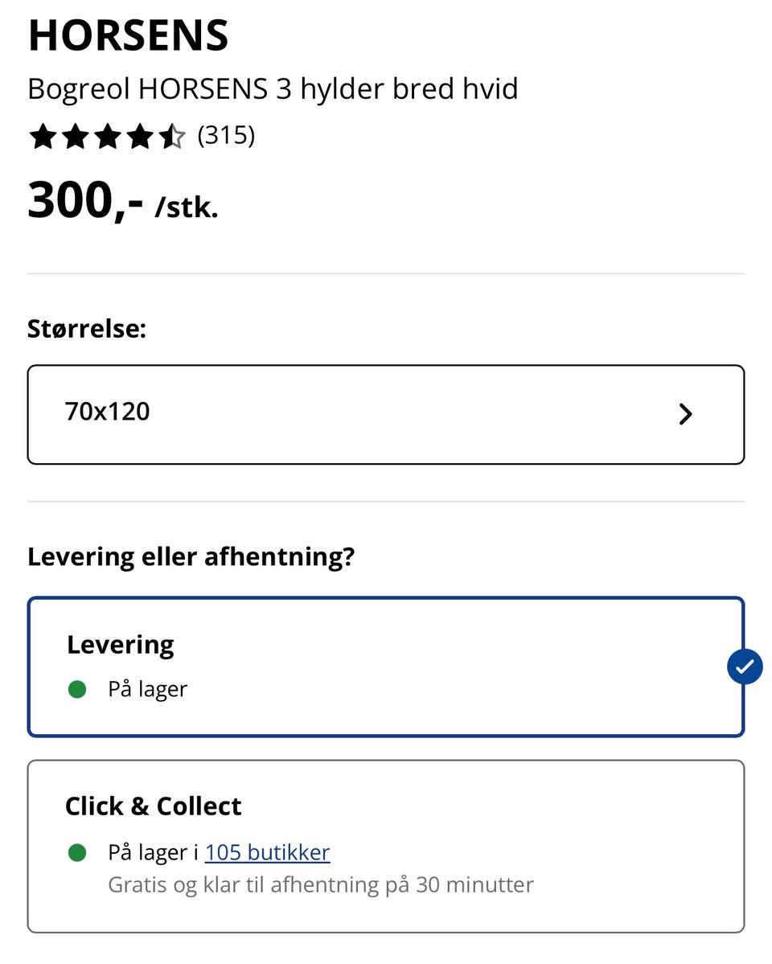Click the På lager status under Levering
The height and width of the screenshot is (964, 772).
click(x=147, y=690)
